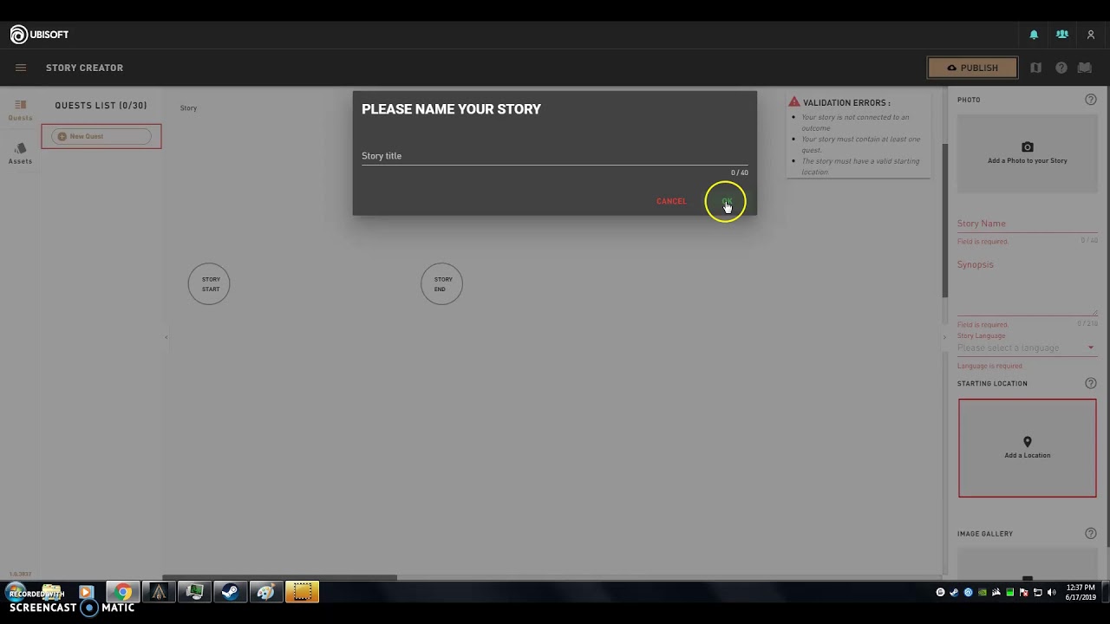Click the horizontal scrollbar at bottom
Screen dimensions: 1110x624
pos(280,577)
